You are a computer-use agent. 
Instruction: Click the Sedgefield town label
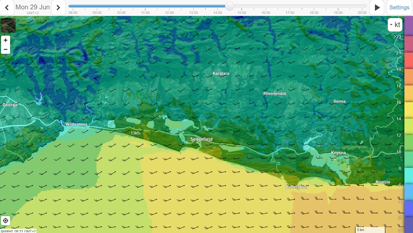201,139
